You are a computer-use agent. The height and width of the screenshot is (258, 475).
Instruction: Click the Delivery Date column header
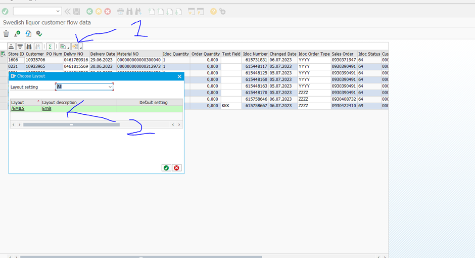(x=103, y=54)
